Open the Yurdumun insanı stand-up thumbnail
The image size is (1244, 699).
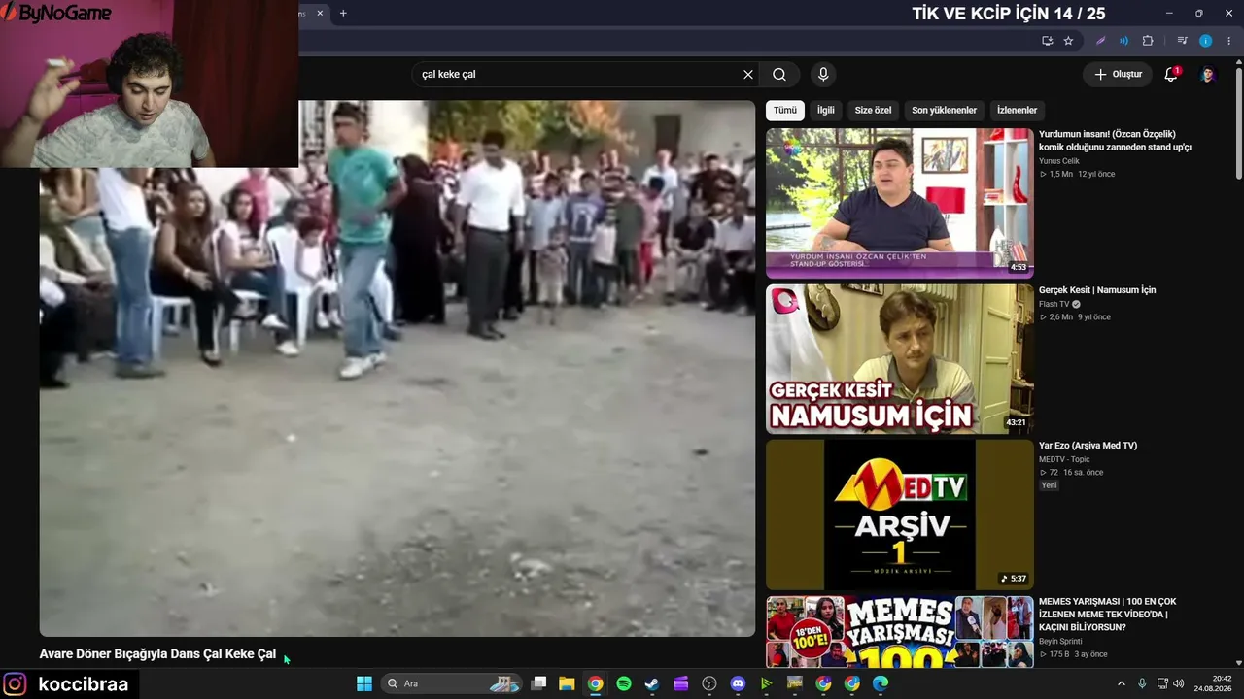(x=900, y=203)
